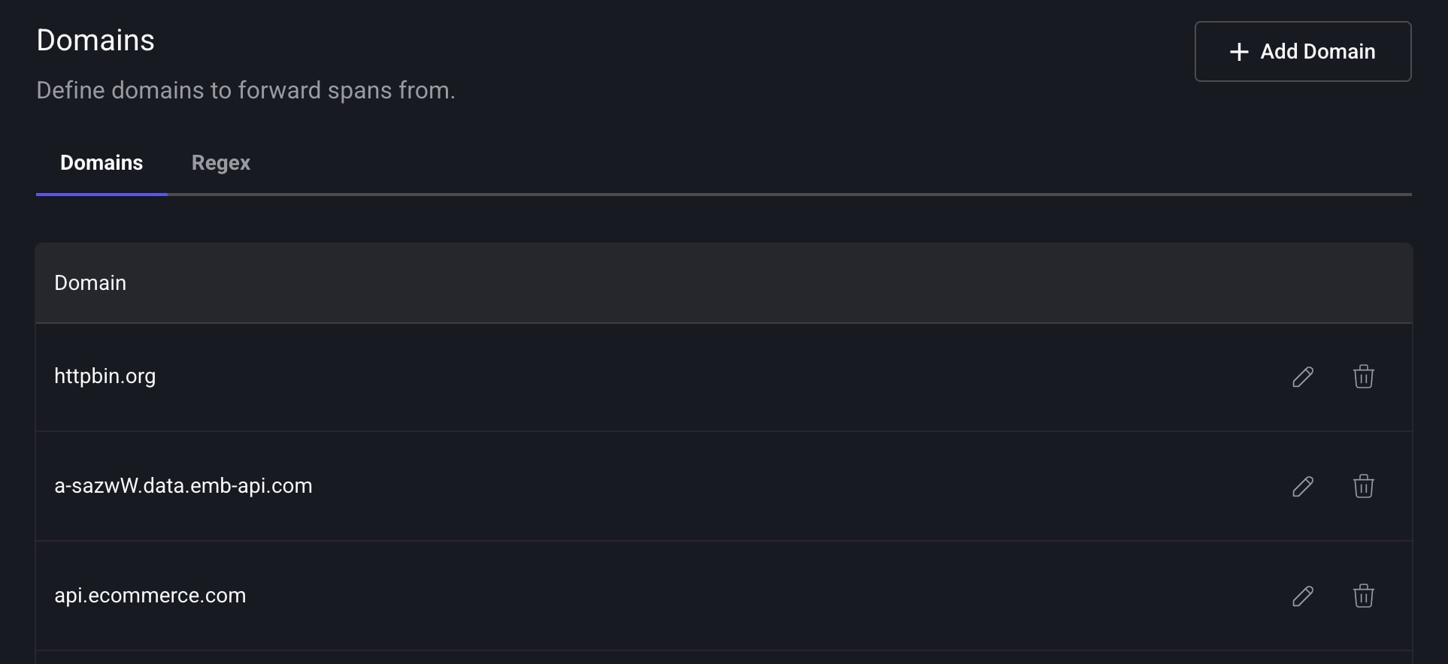Viewport: 1448px width, 664px height.
Task: Click the plus icon in Add Domain
Action: click(1239, 52)
